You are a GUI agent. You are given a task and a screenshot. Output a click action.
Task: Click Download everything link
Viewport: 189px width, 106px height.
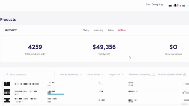[x=139, y=74]
